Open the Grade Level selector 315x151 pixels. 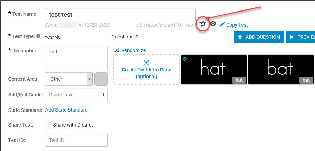click(76, 95)
